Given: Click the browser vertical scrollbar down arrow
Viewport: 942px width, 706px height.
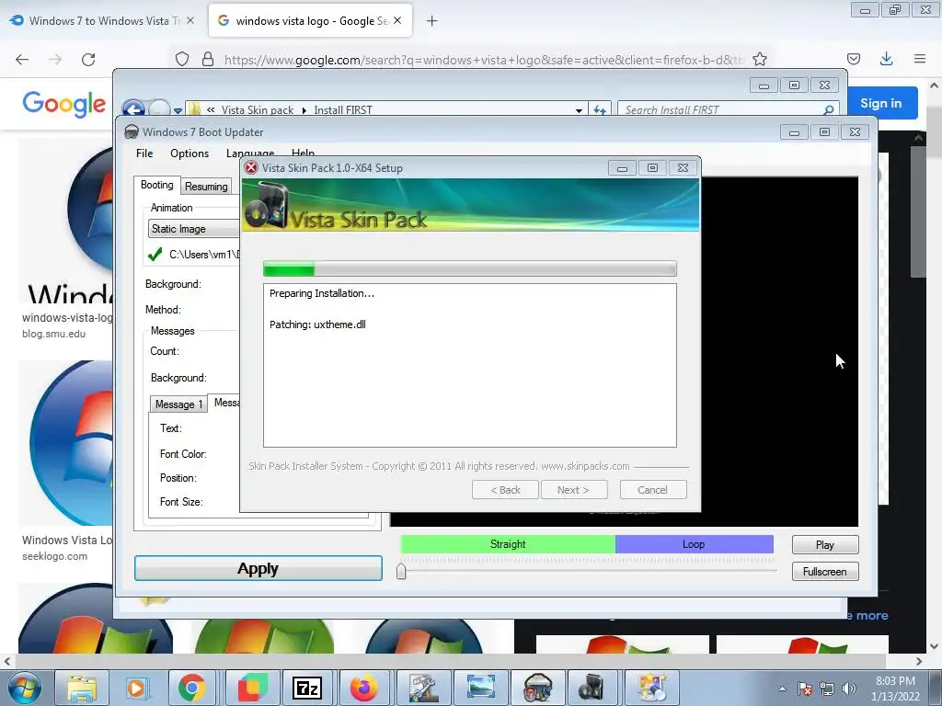Looking at the screenshot, I should tap(934, 646).
